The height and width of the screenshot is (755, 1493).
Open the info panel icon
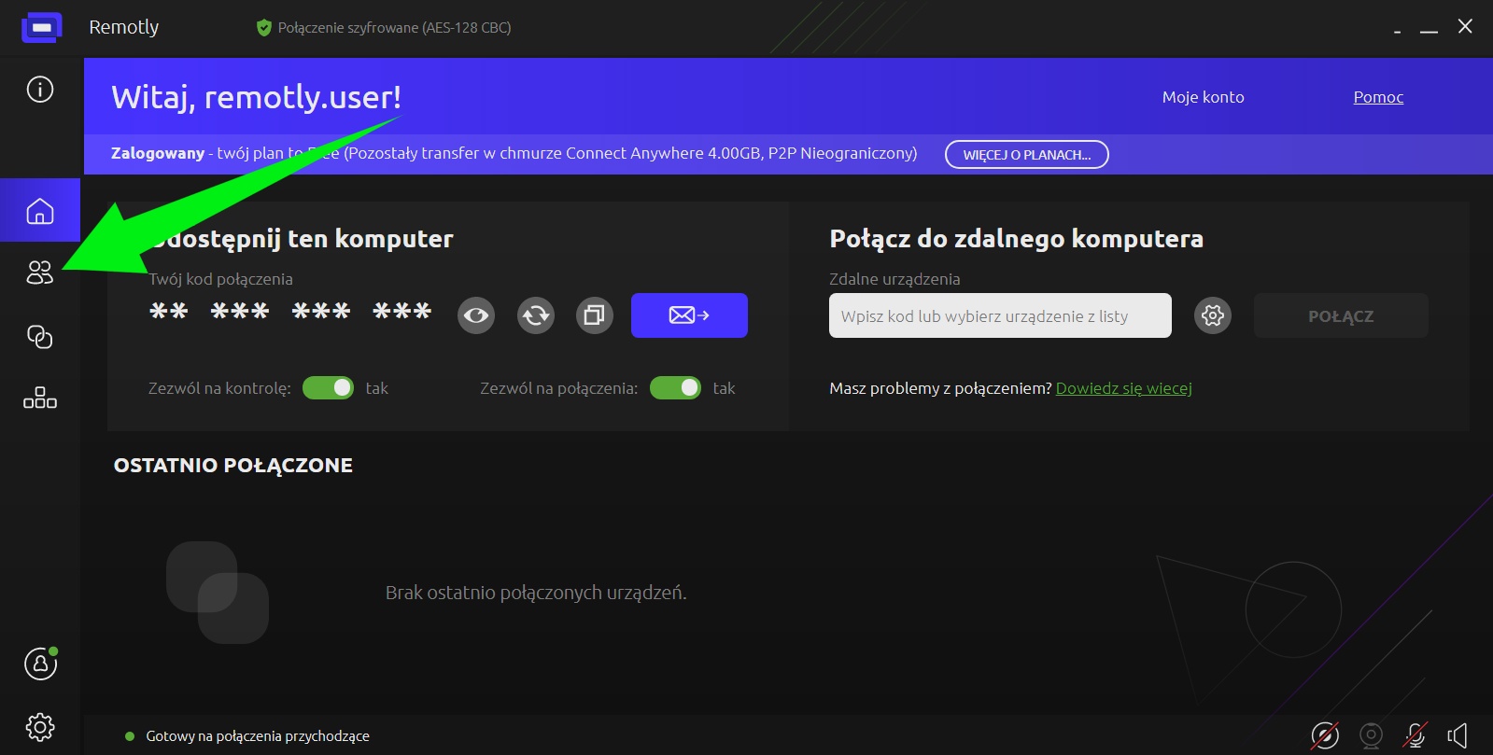[x=39, y=90]
